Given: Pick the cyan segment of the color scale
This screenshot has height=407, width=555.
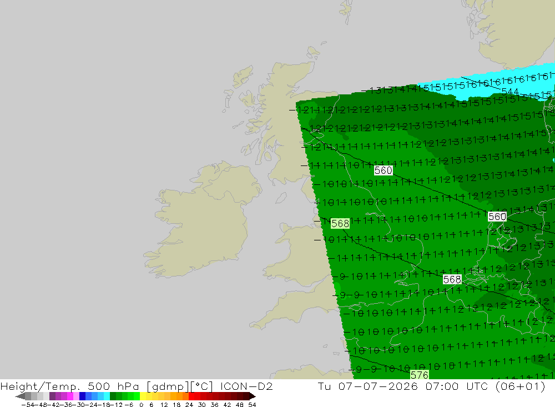Looking at the screenshot, I should click(x=107, y=396).
